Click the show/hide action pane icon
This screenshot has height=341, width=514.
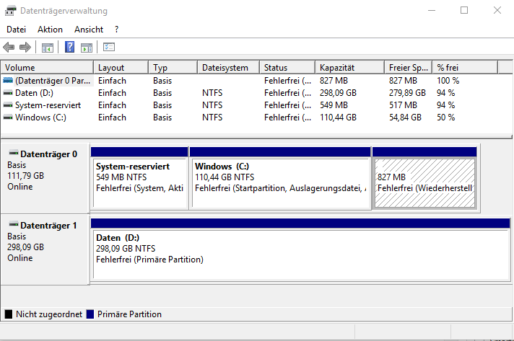[x=87, y=48]
